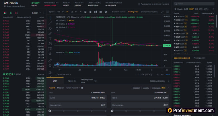Select the USDT market tab

tap(191, 9)
